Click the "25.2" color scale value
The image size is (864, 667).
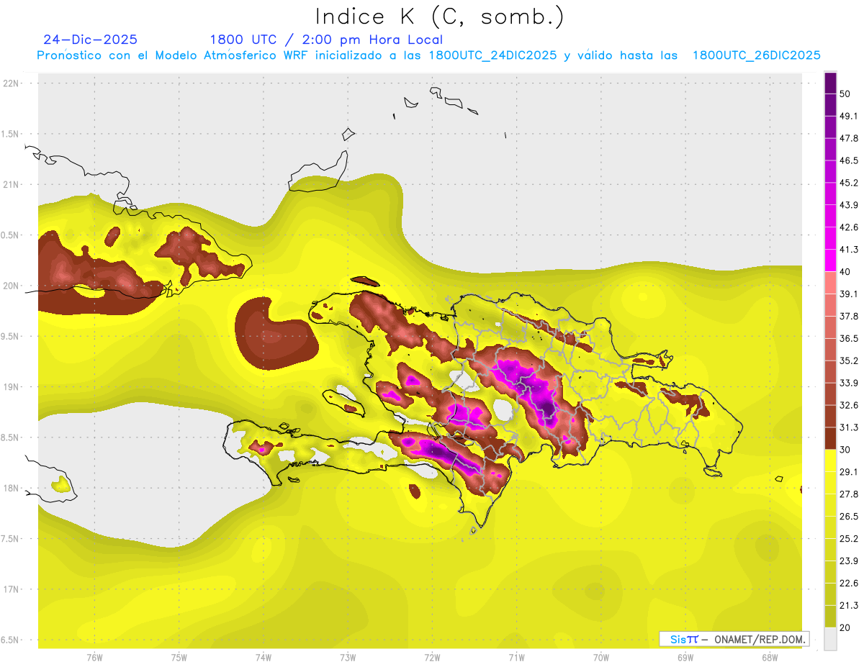click(x=849, y=539)
